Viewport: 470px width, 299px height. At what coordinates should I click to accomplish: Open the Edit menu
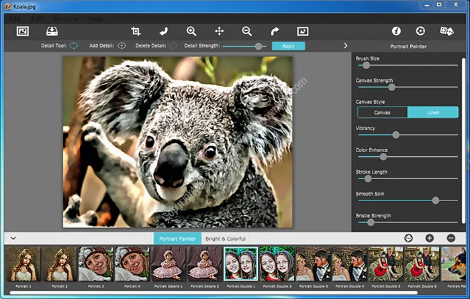coord(37,19)
